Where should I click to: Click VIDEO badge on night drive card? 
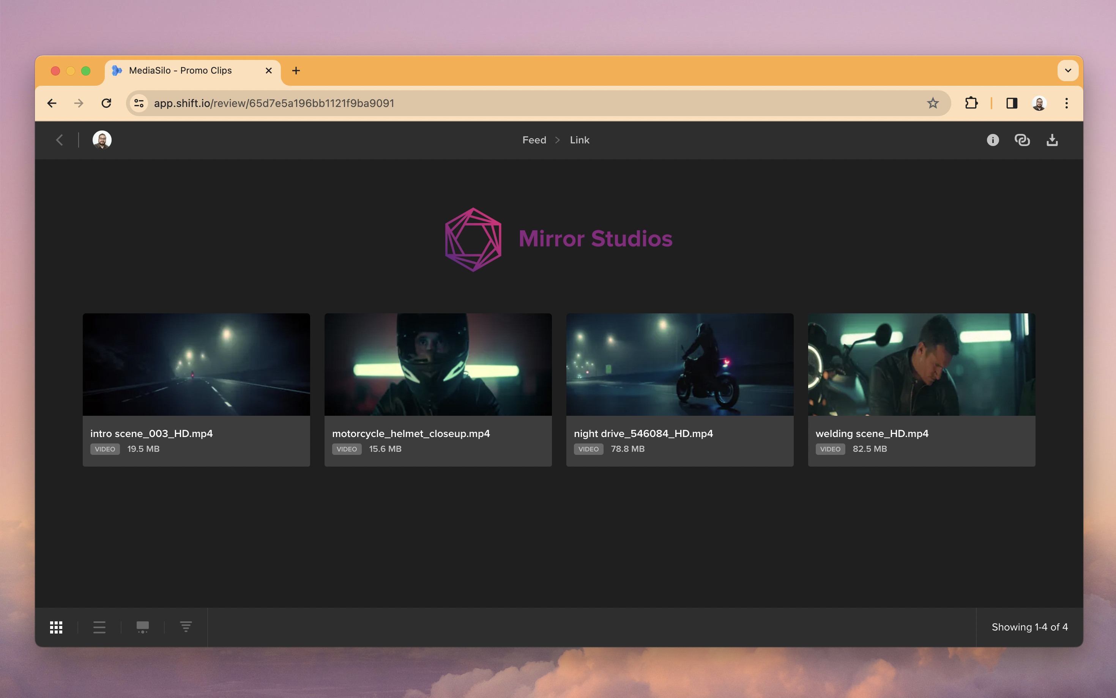[x=588, y=449]
